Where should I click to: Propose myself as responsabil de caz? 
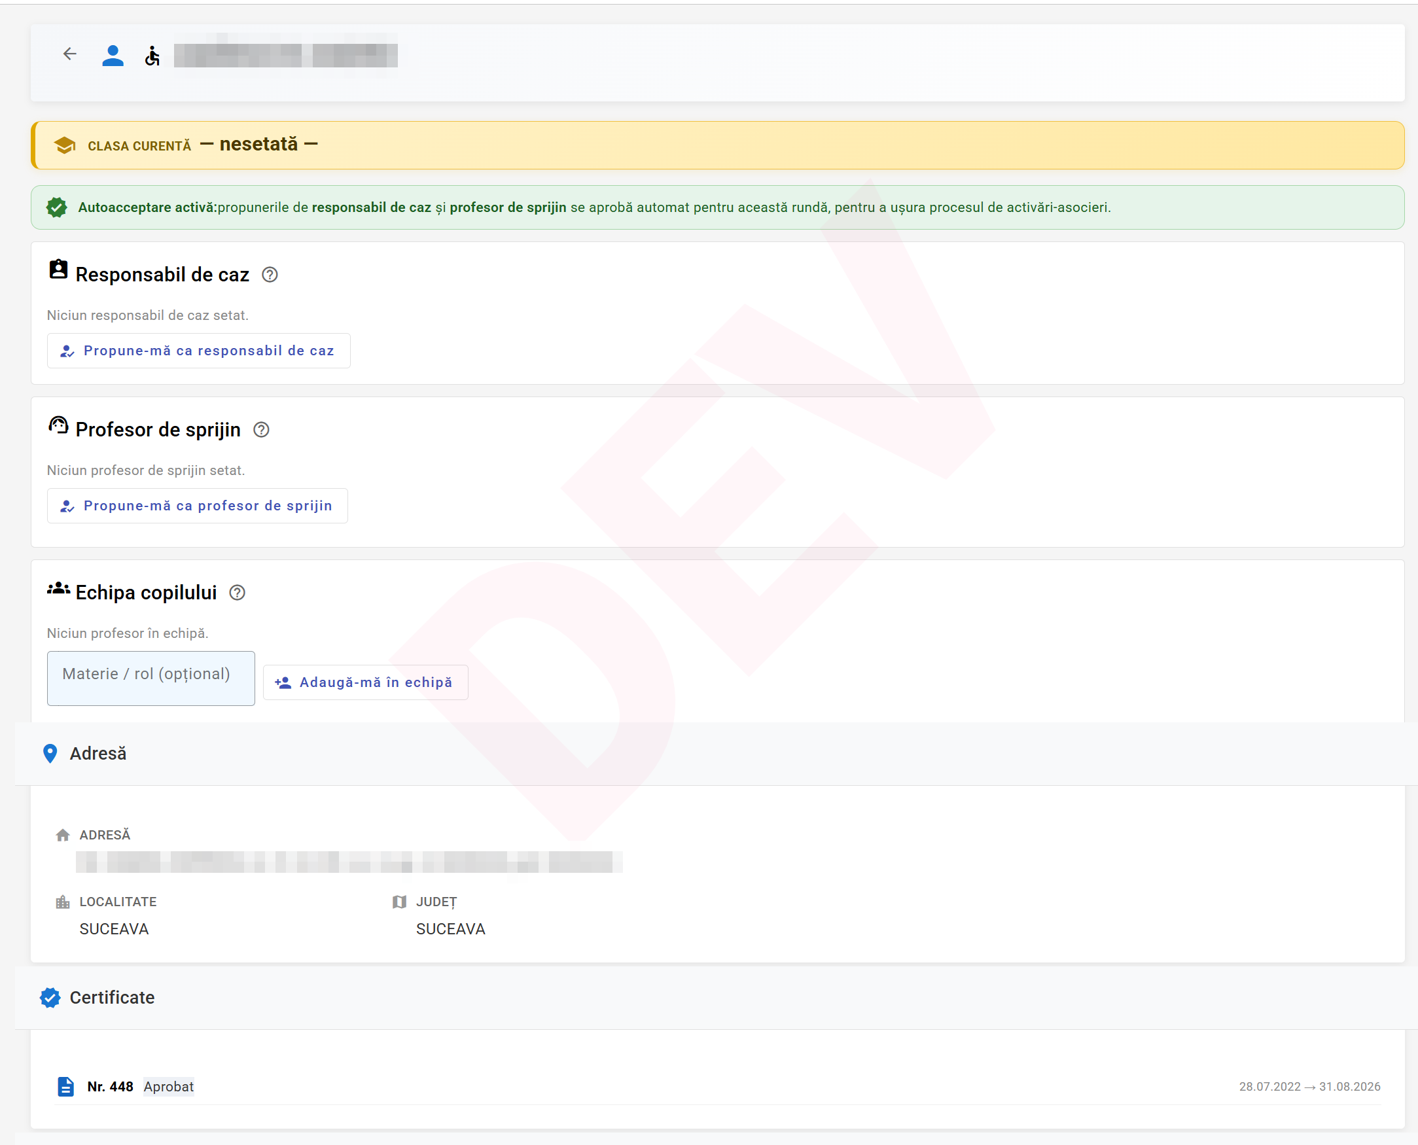[198, 351]
